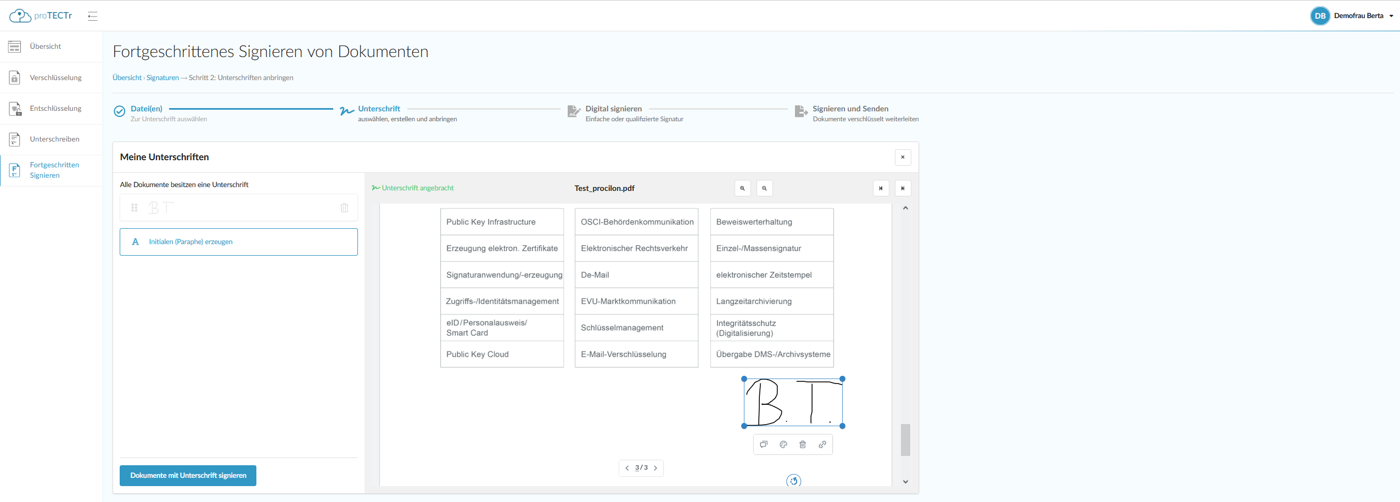Go to previous page in PDF pager
This screenshot has height=502, width=1400.
tap(627, 468)
